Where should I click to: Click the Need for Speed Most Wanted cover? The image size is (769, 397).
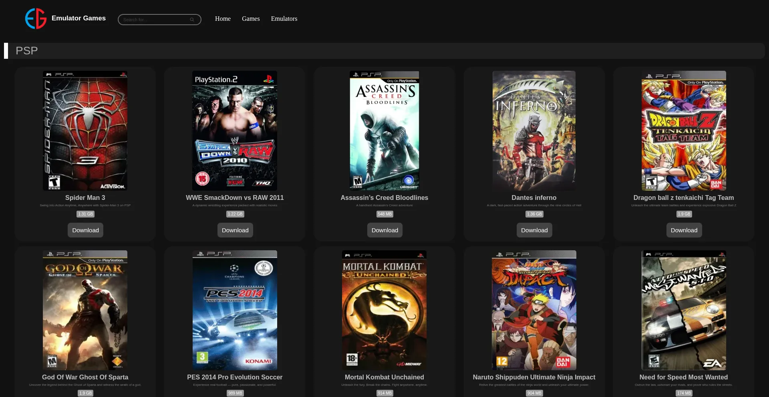pos(684,310)
